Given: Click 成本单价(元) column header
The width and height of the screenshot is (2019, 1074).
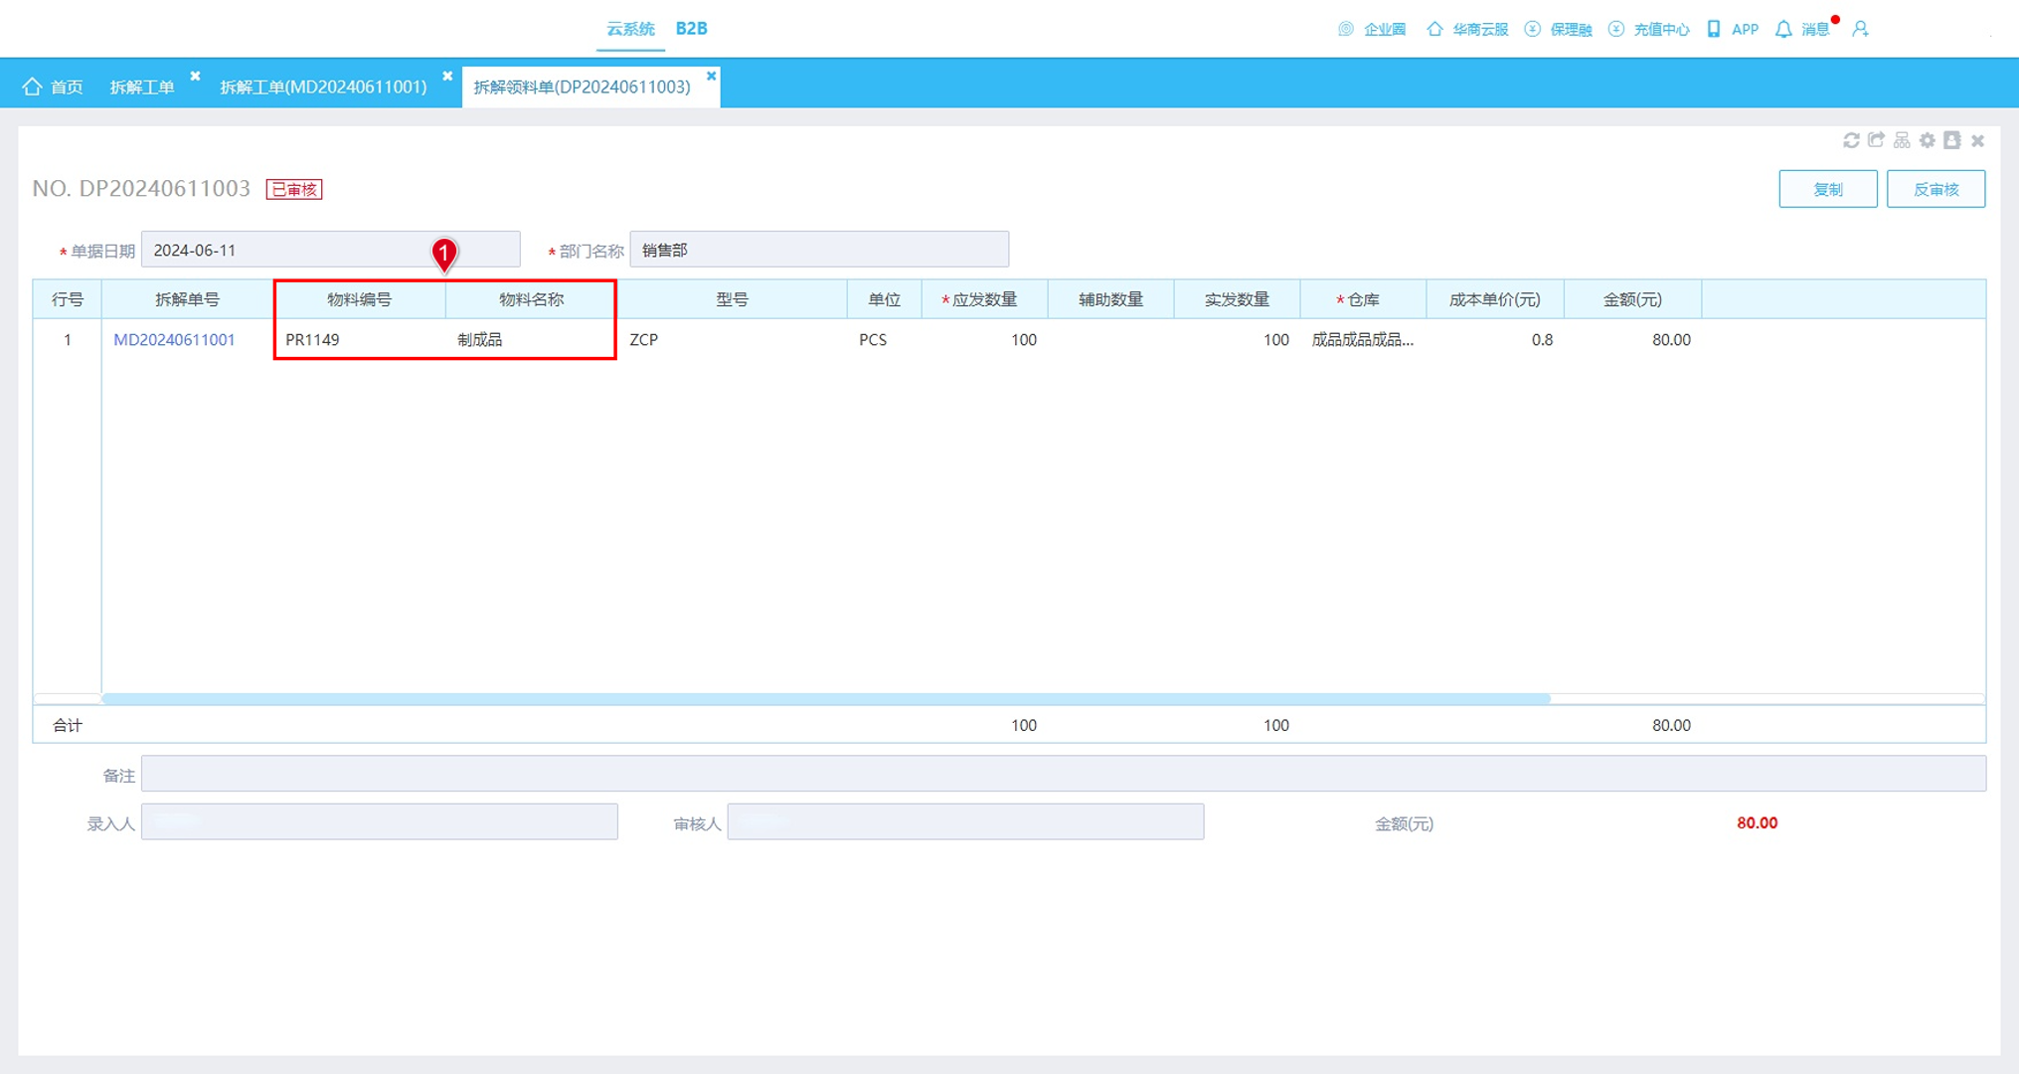Looking at the screenshot, I should tap(1494, 299).
